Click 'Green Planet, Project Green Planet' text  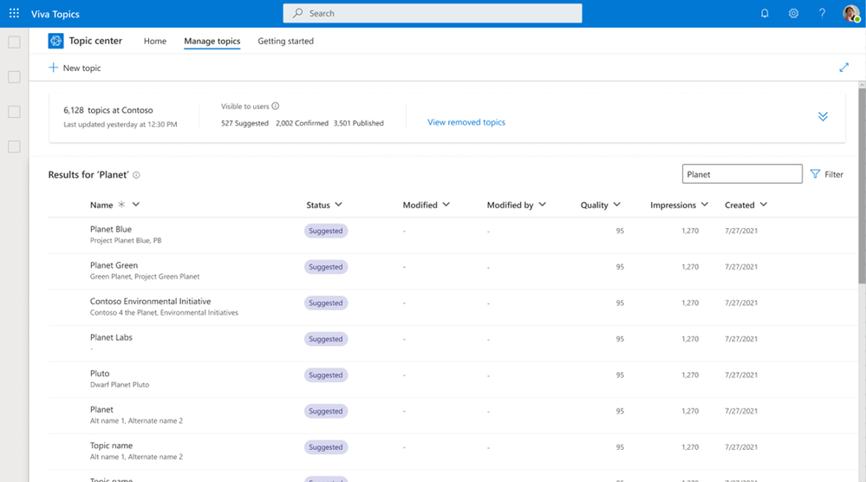145,277
